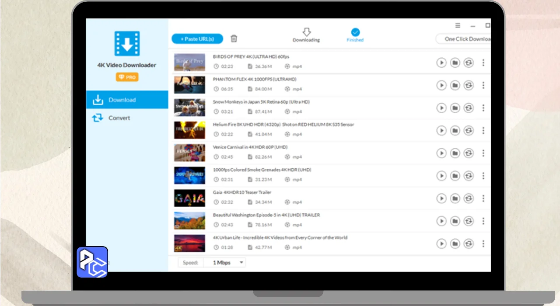The width and height of the screenshot is (560, 306).
Task: Select Download in the sidebar
Action: pos(127,100)
